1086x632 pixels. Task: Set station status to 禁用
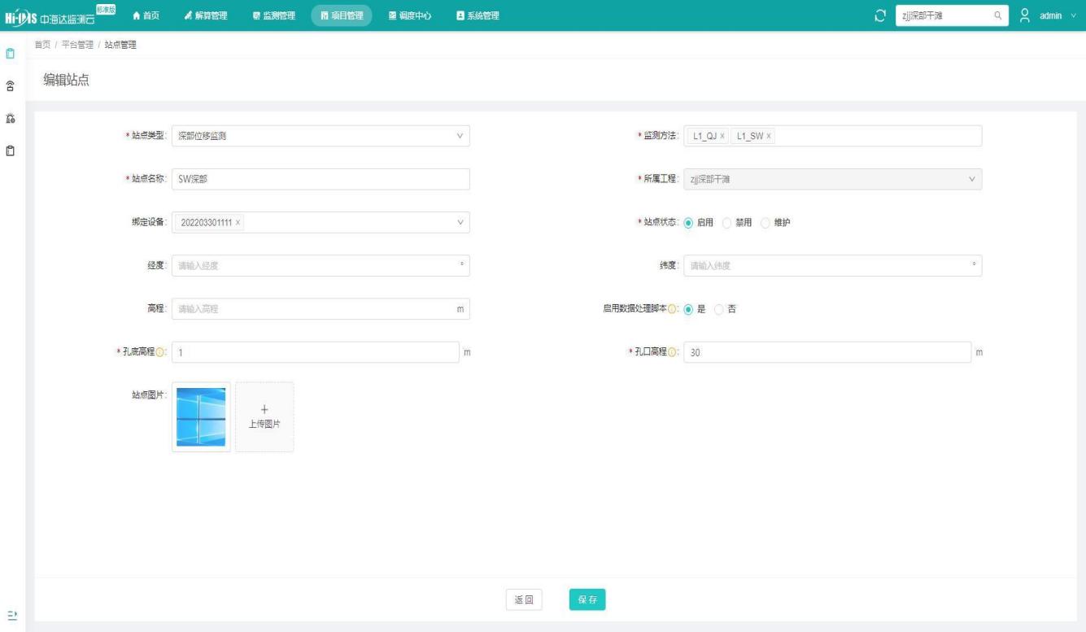pos(729,223)
